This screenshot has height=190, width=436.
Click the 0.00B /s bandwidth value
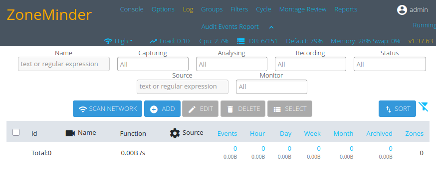click(x=133, y=153)
